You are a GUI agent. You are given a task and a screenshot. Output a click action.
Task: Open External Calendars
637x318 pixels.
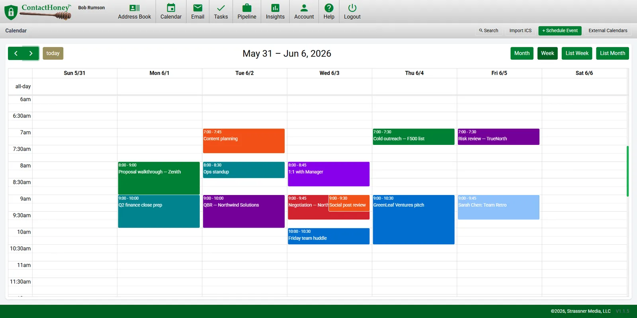pos(608,31)
